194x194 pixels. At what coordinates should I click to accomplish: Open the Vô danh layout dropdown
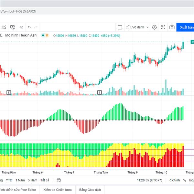point(137,27)
